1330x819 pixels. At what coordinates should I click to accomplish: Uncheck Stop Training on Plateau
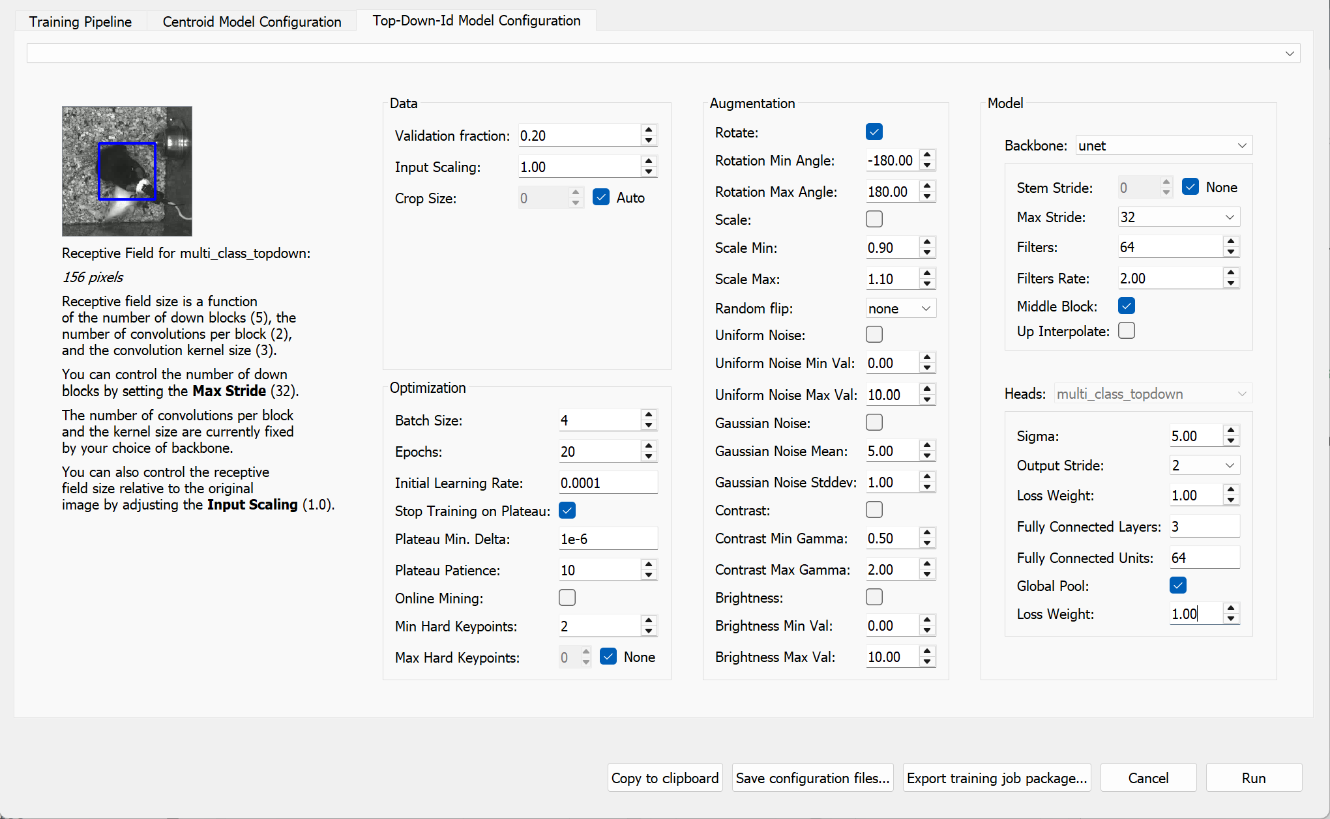click(x=567, y=510)
